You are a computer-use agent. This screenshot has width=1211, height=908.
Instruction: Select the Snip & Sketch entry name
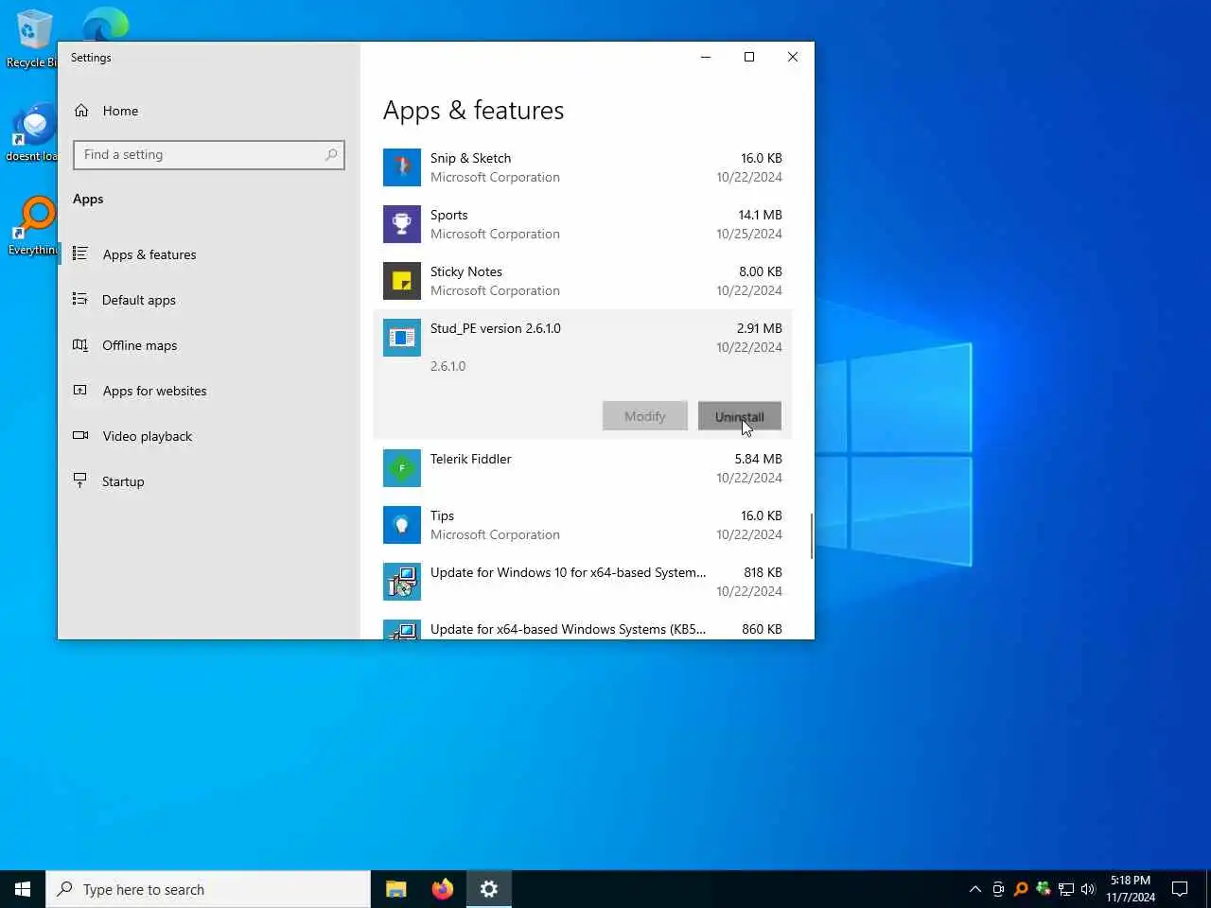click(470, 158)
